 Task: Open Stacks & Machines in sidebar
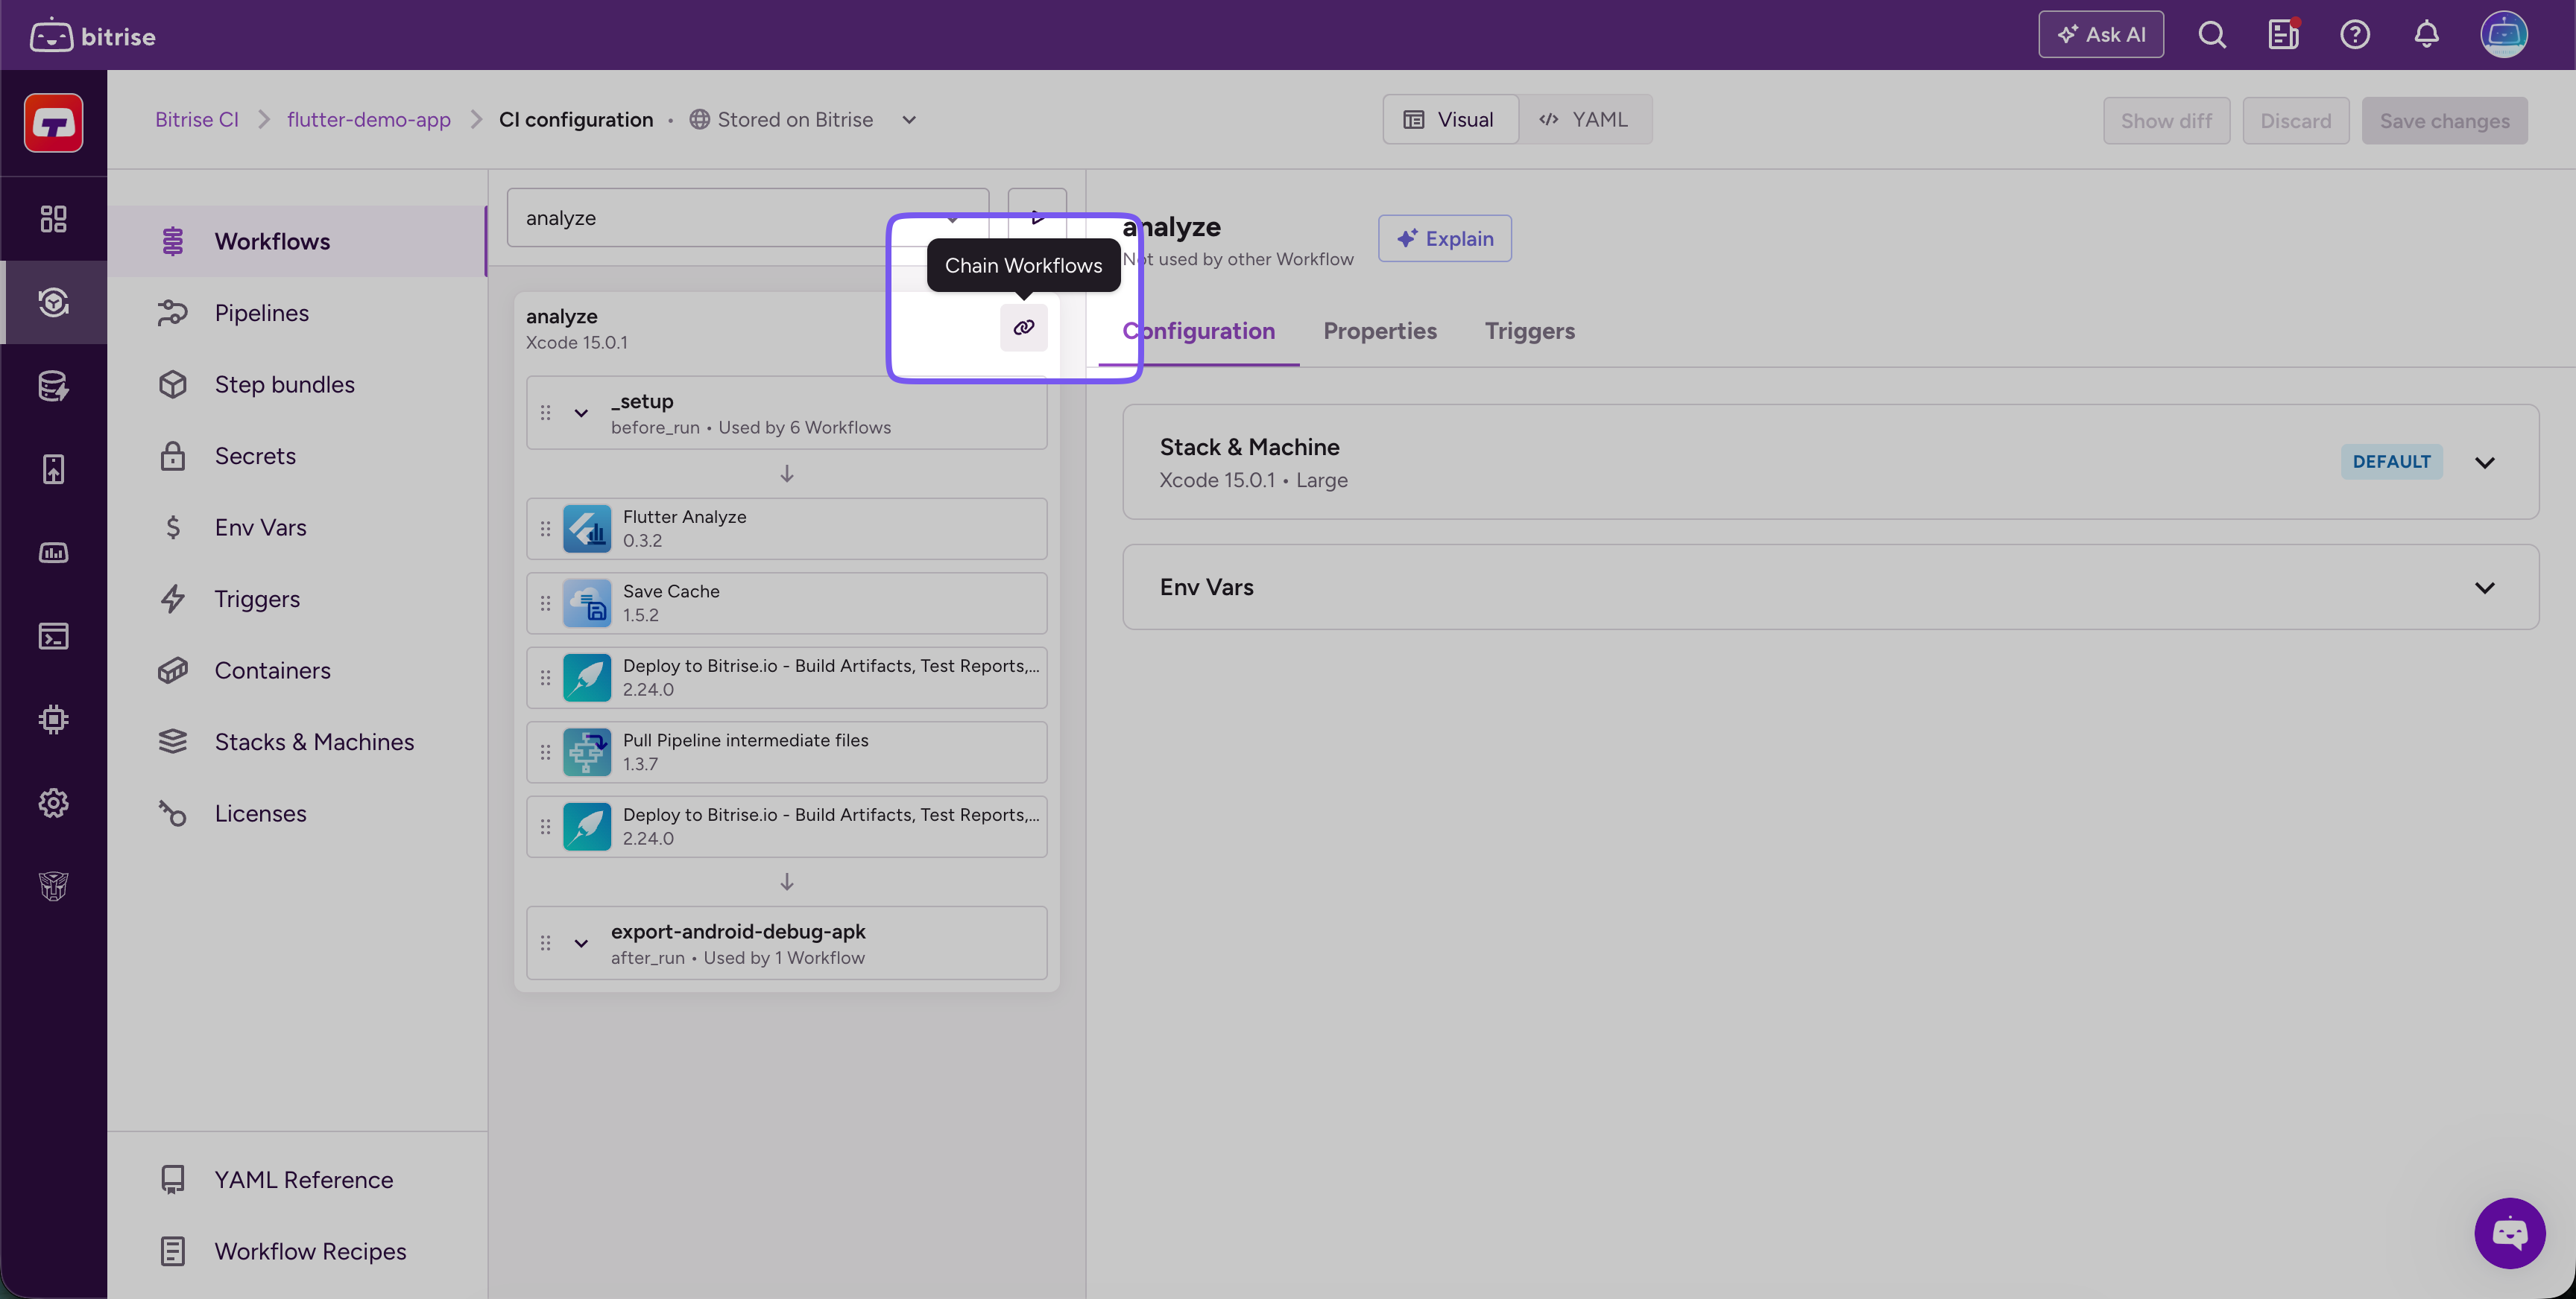tap(297, 741)
